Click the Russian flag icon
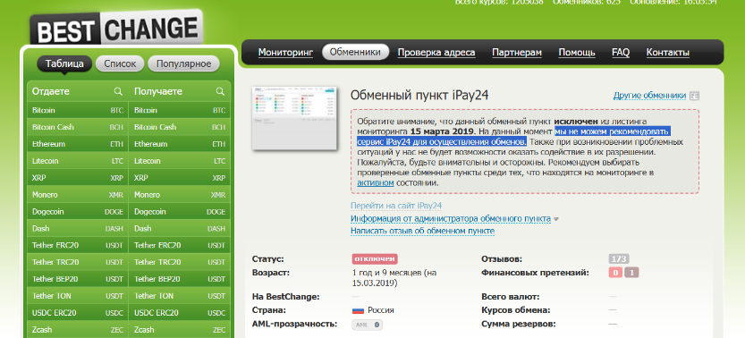 tap(358, 310)
